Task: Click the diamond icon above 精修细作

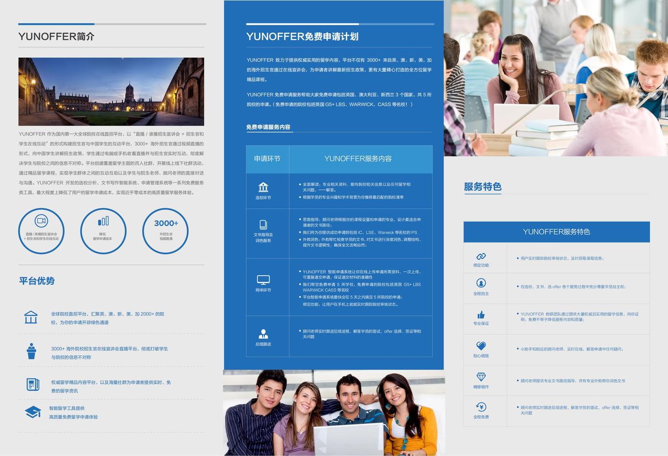Action: (481, 377)
